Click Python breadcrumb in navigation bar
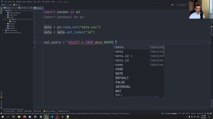The image size is (213, 119). click(x=3, y=5)
